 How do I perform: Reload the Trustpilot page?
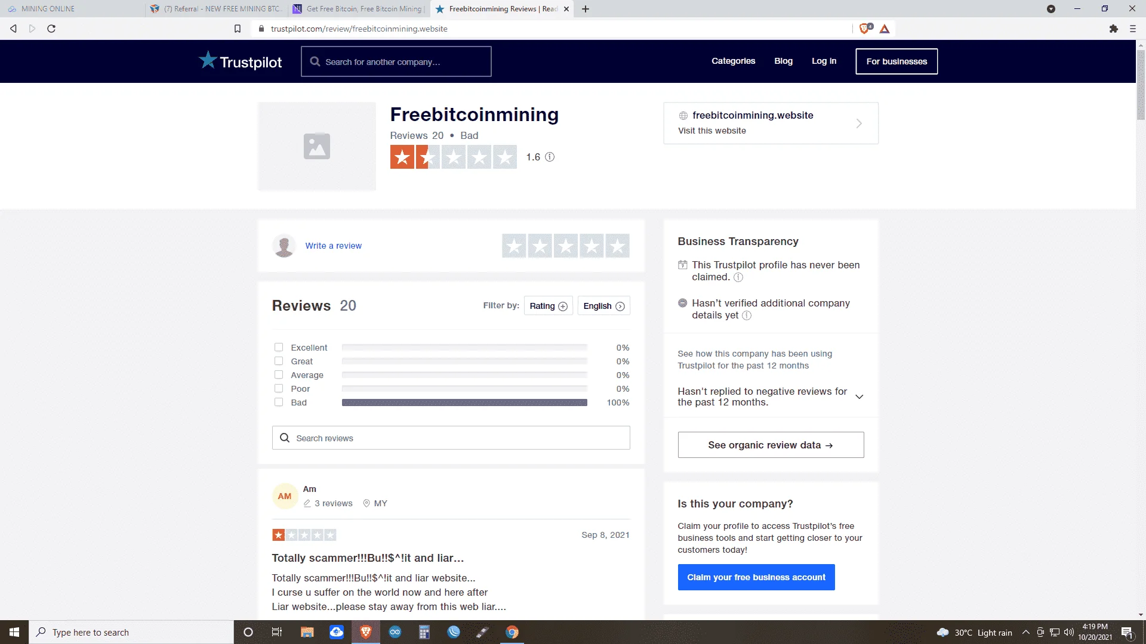tap(51, 29)
